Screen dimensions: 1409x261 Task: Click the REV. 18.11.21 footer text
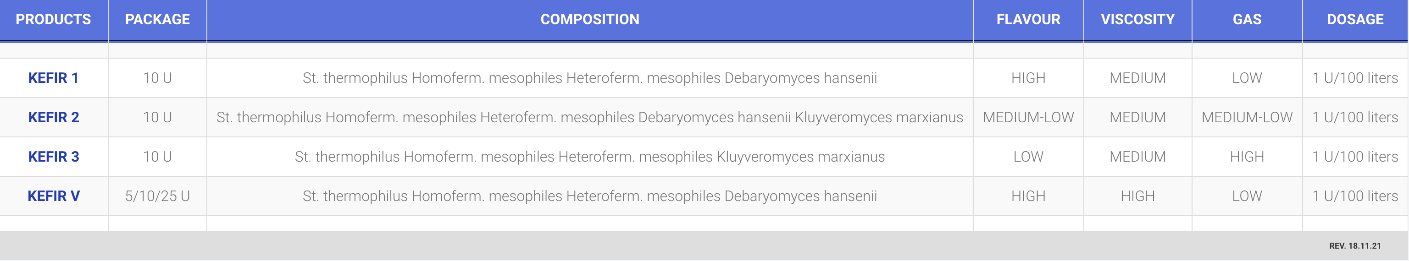pyautogui.click(x=1355, y=246)
